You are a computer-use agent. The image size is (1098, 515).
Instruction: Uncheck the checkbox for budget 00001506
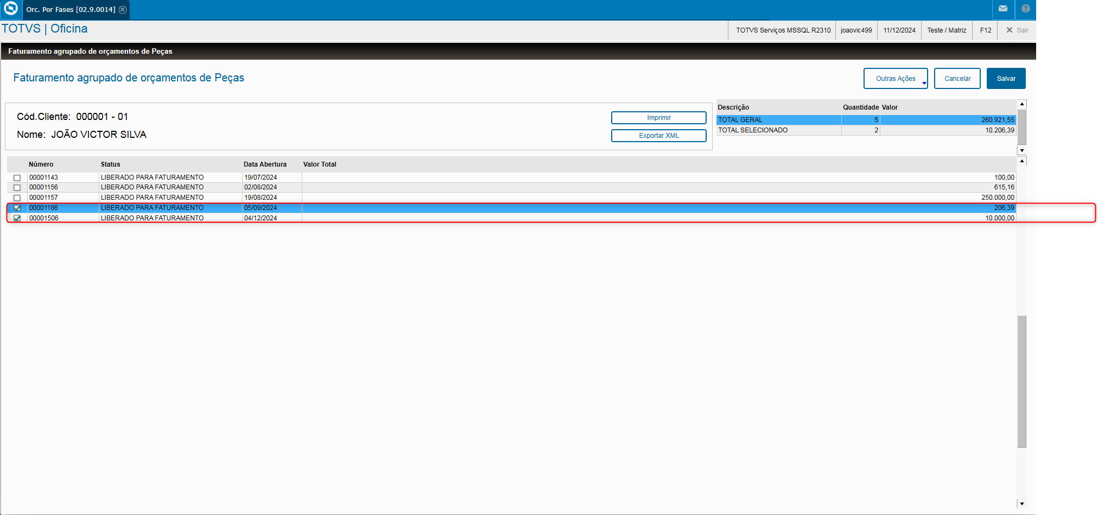pyautogui.click(x=17, y=218)
